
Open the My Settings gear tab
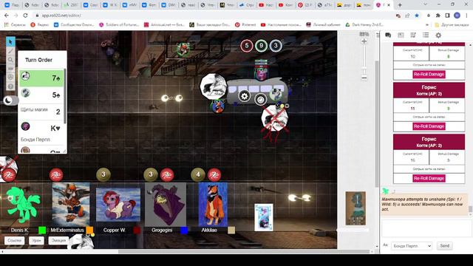[x=438, y=35]
